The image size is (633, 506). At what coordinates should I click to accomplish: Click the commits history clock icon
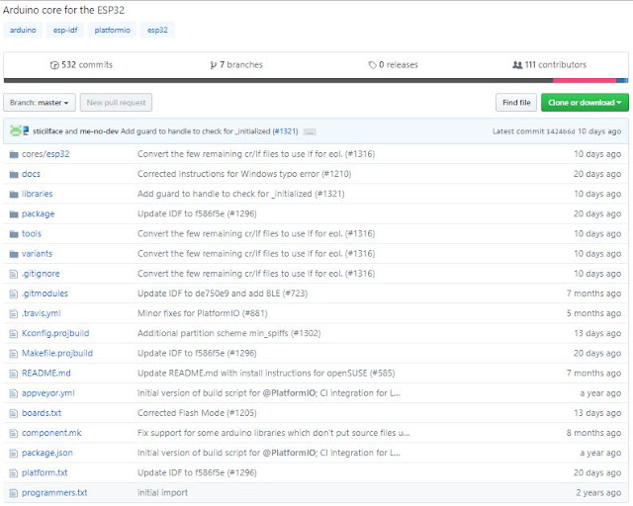[54, 65]
